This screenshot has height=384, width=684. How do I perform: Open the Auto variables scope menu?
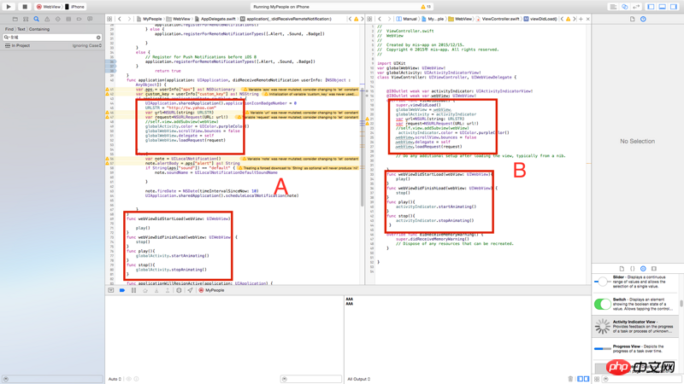tap(115, 379)
